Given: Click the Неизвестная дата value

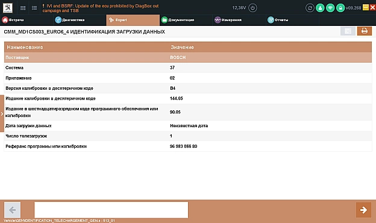Looking at the screenshot, I should 189,125.
